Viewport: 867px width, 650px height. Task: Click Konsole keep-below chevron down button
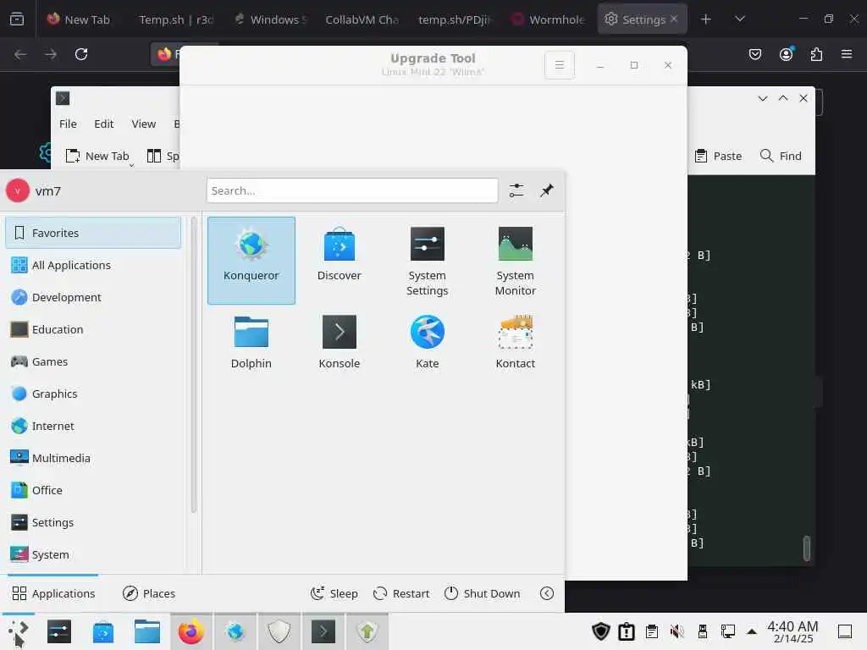pyautogui.click(x=763, y=98)
